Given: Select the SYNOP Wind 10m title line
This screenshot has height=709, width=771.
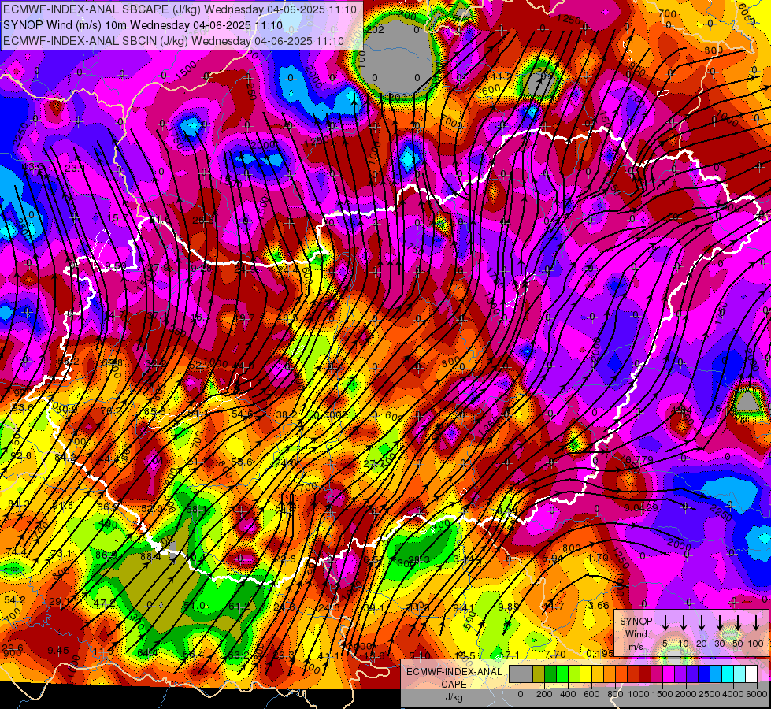Looking at the screenshot, I should coord(143,25).
